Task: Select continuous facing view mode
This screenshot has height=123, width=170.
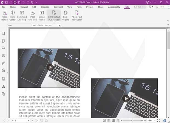Action: [x=118, y=121]
